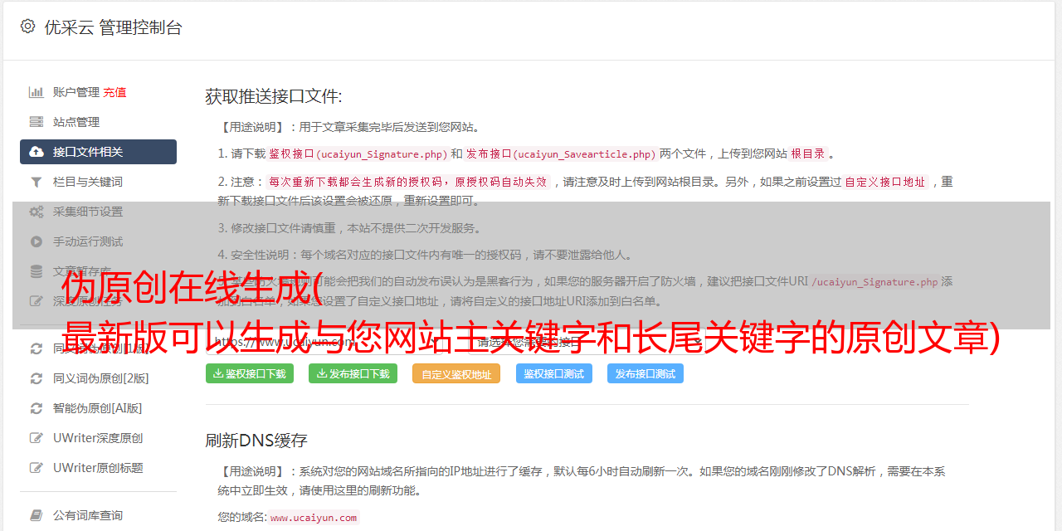Click the book icon for 公有词库查询

pos(37,515)
